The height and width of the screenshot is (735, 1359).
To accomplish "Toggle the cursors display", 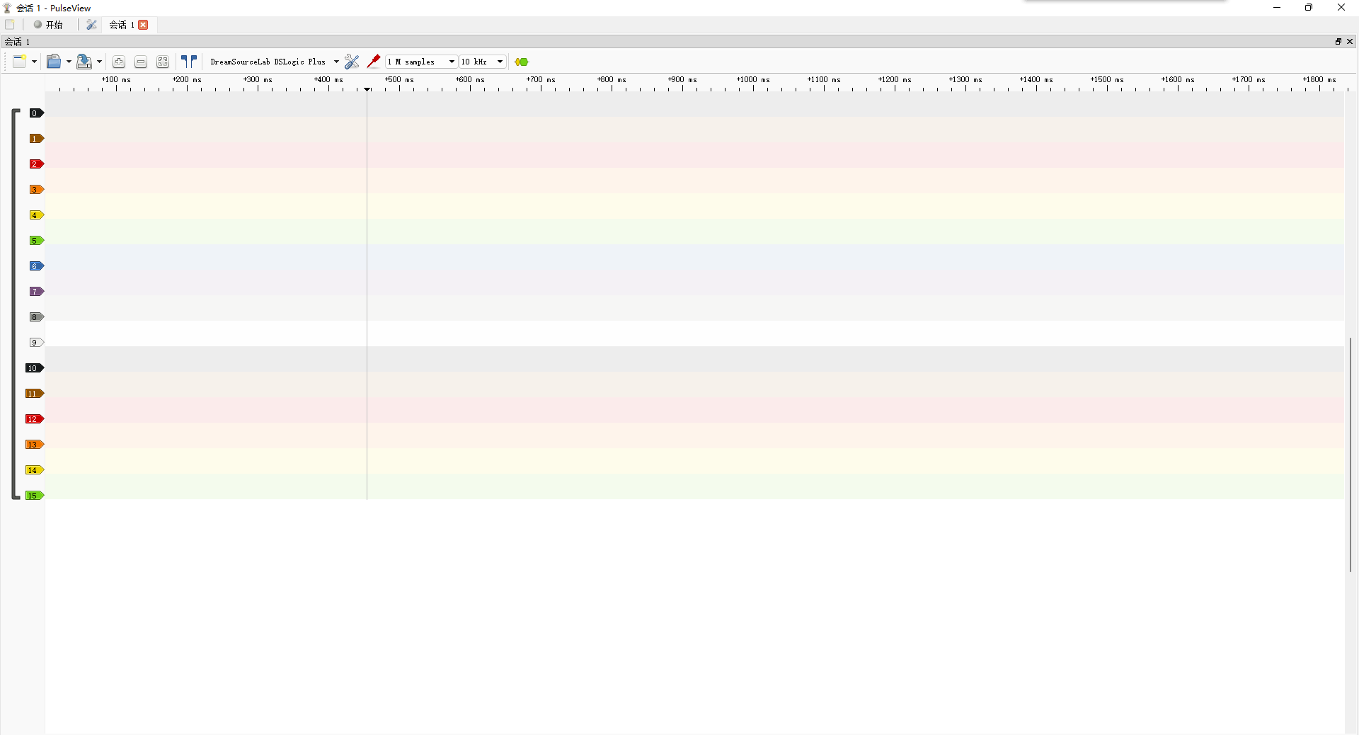I will [189, 62].
